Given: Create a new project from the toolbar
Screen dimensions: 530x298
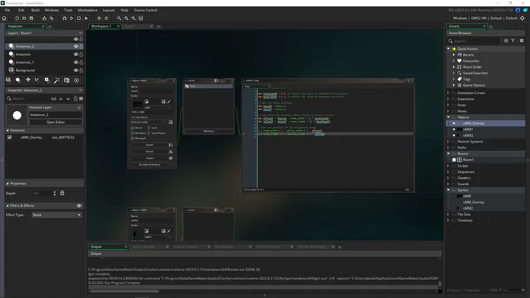Looking at the screenshot, I should [17, 18].
